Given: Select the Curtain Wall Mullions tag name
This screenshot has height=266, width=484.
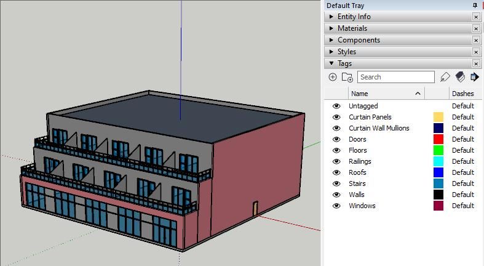Looking at the screenshot, I should coord(379,128).
